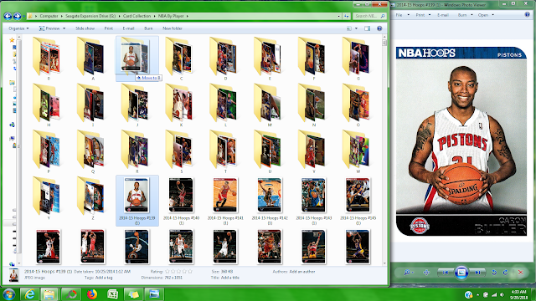
Task: Click Add an author field
Action: [302, 272]
